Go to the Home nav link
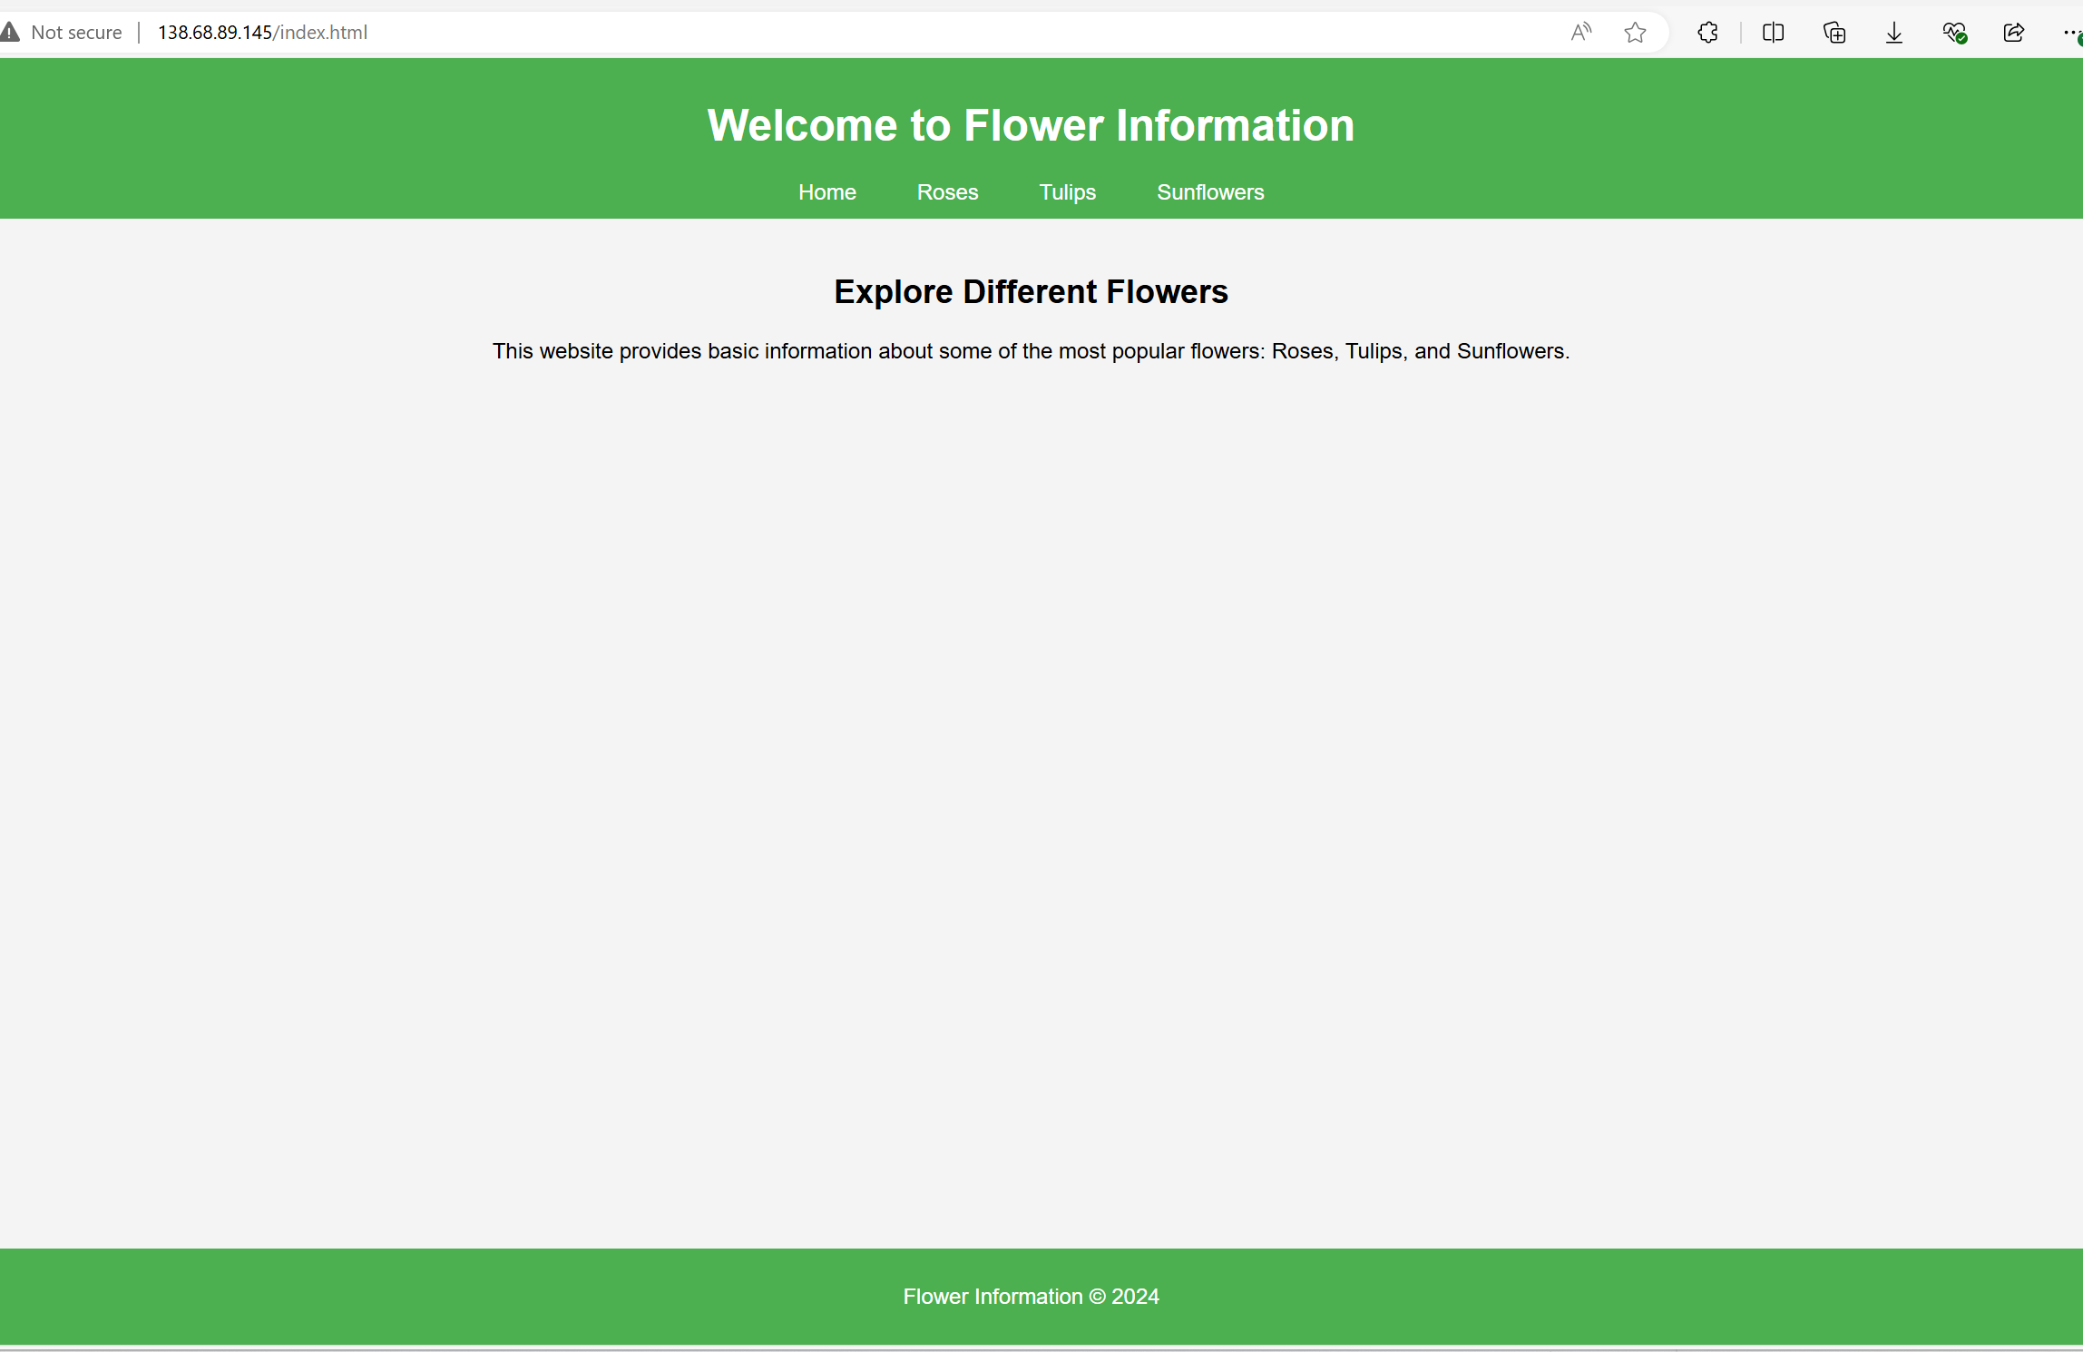 click(x=826, y=192)
